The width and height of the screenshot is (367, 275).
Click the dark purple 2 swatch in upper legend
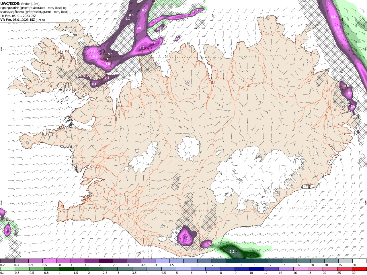[x=106, y=261]
